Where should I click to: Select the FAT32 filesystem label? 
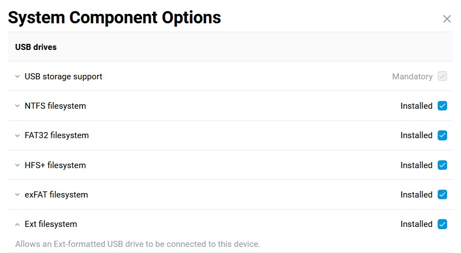click(57, 135)
